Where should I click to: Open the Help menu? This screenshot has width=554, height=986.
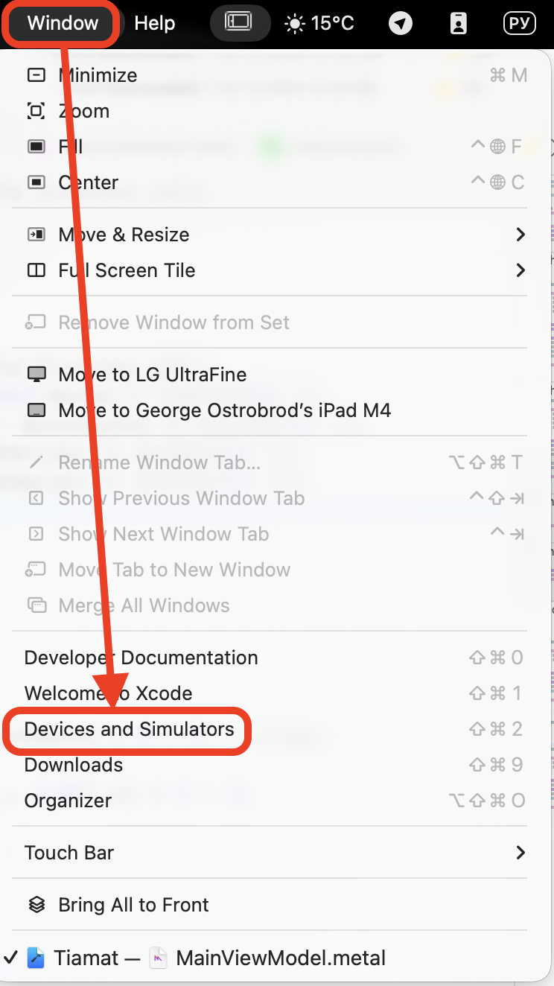coord(154,23)
